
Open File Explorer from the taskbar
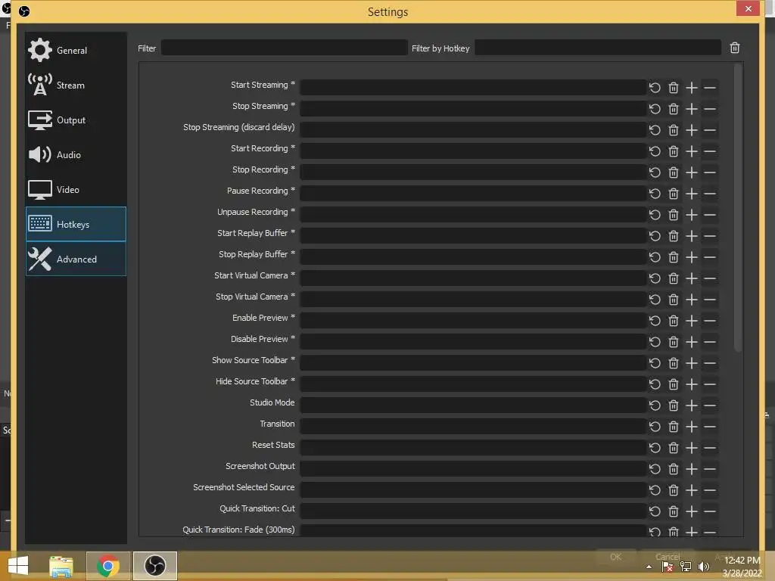point(61,566)
